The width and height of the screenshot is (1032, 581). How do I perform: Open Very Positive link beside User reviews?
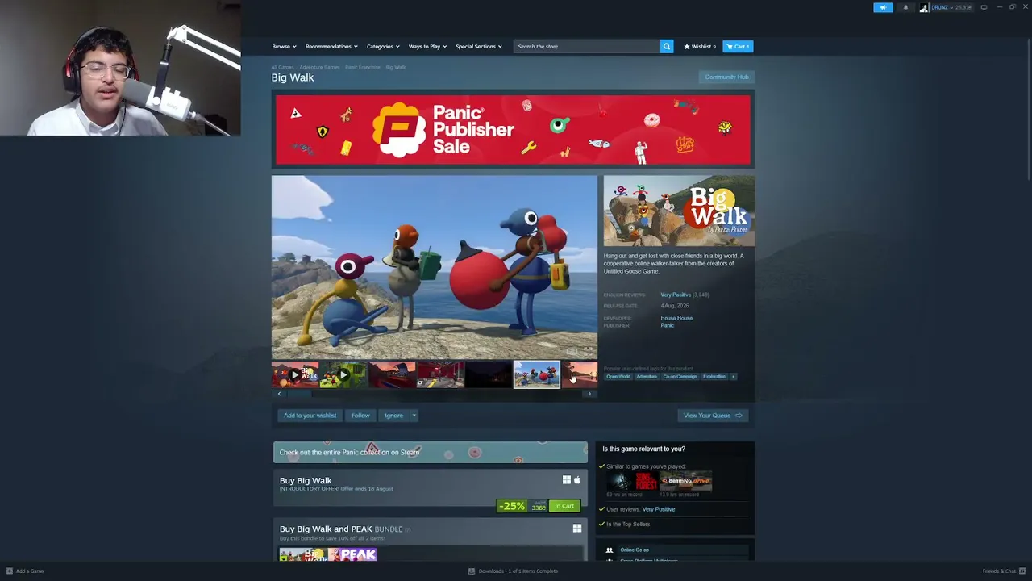point(659,509)
